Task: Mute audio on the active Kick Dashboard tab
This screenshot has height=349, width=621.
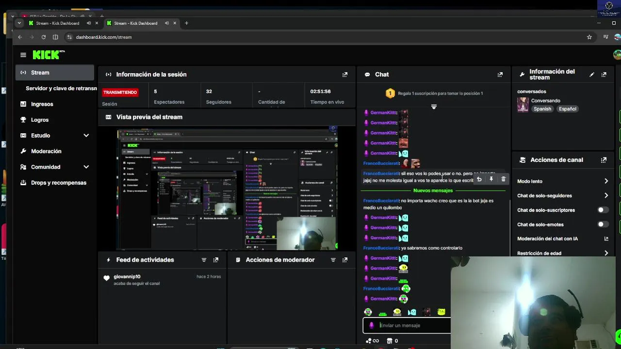Action: point(167,23)
